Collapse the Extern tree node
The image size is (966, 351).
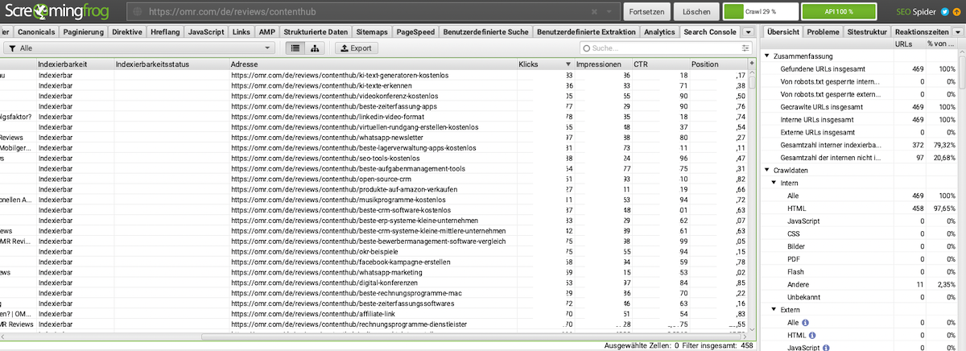click(774, 309)
